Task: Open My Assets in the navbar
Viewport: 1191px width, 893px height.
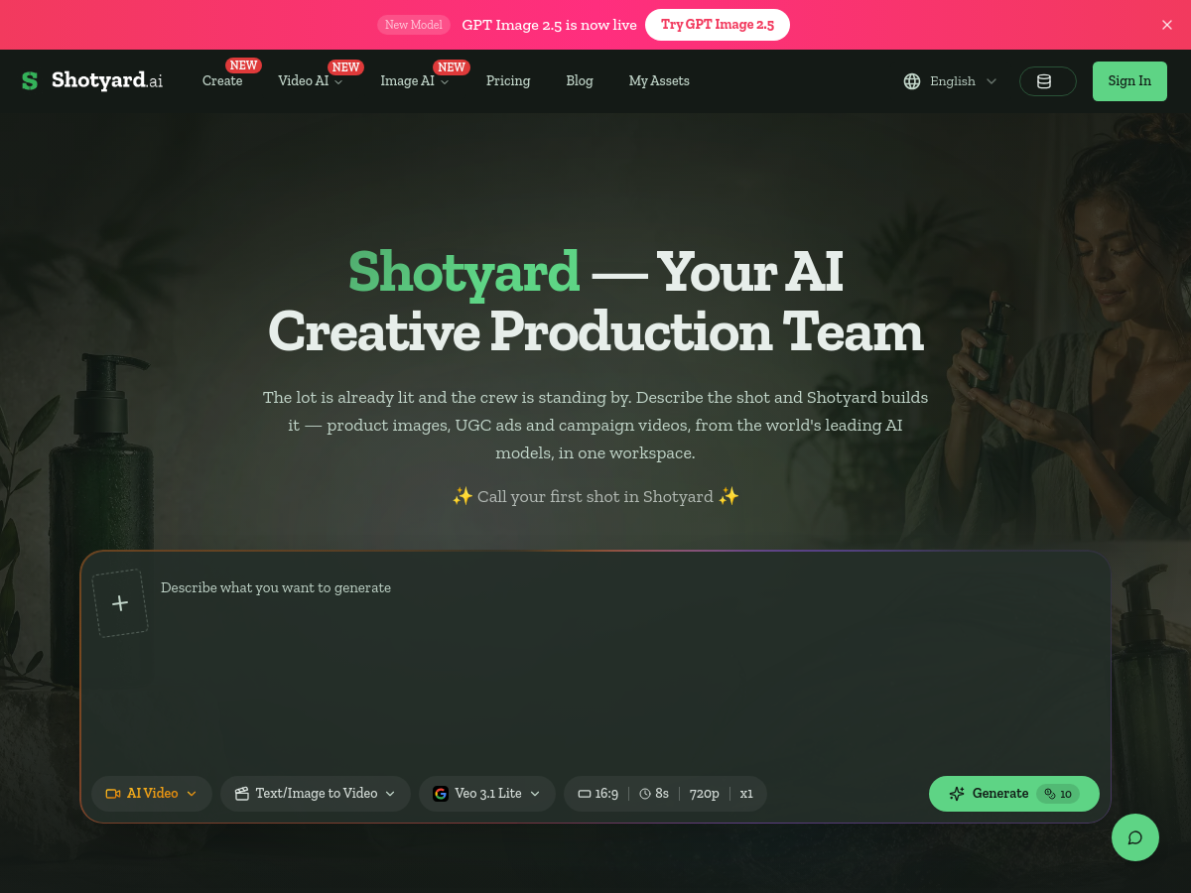Action: point(659,81)
